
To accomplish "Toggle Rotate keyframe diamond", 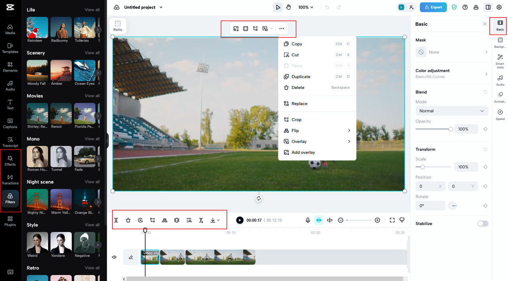I will click(x=485, y=205).
